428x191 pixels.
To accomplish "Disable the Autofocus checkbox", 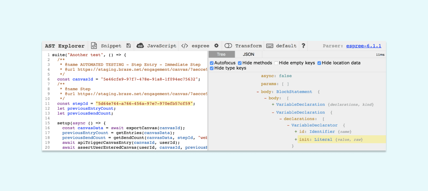I will (x=212, y=63).
